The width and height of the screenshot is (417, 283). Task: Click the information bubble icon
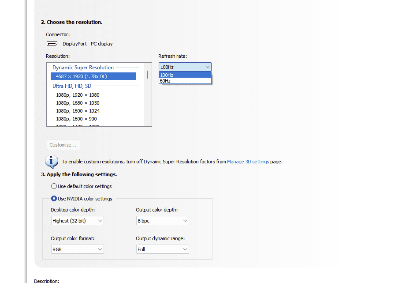pos(52,162)
